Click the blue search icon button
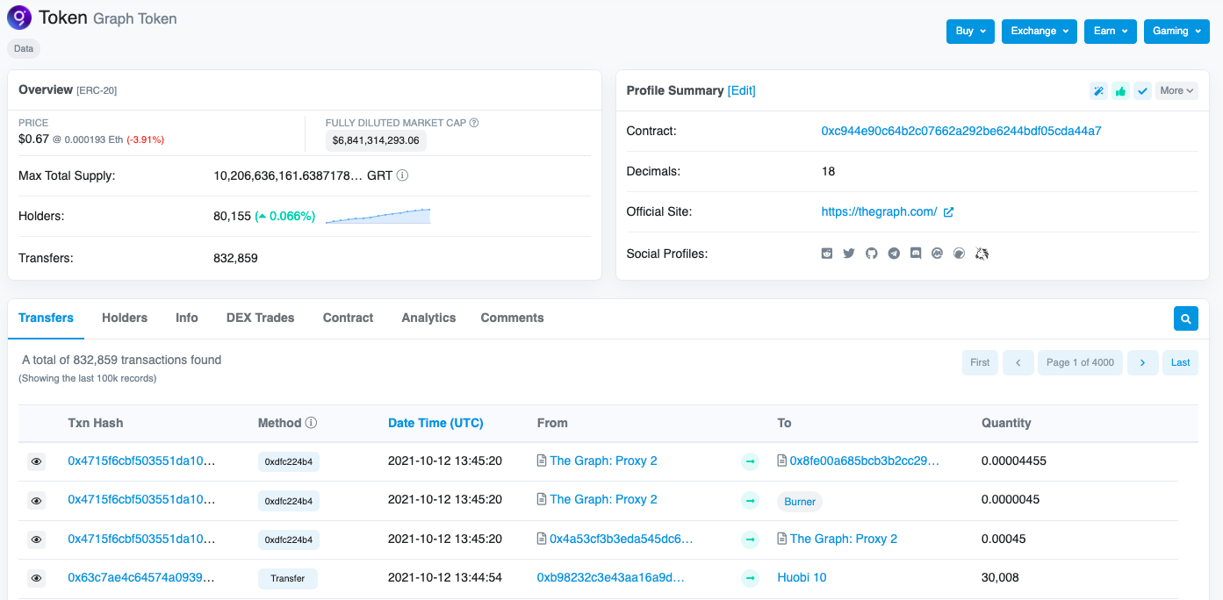The height and width of the screenshot is (600, 1223). 1185,318
